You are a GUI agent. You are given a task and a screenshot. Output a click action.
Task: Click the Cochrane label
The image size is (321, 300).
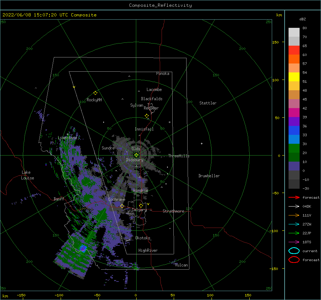tap(117, 199)
